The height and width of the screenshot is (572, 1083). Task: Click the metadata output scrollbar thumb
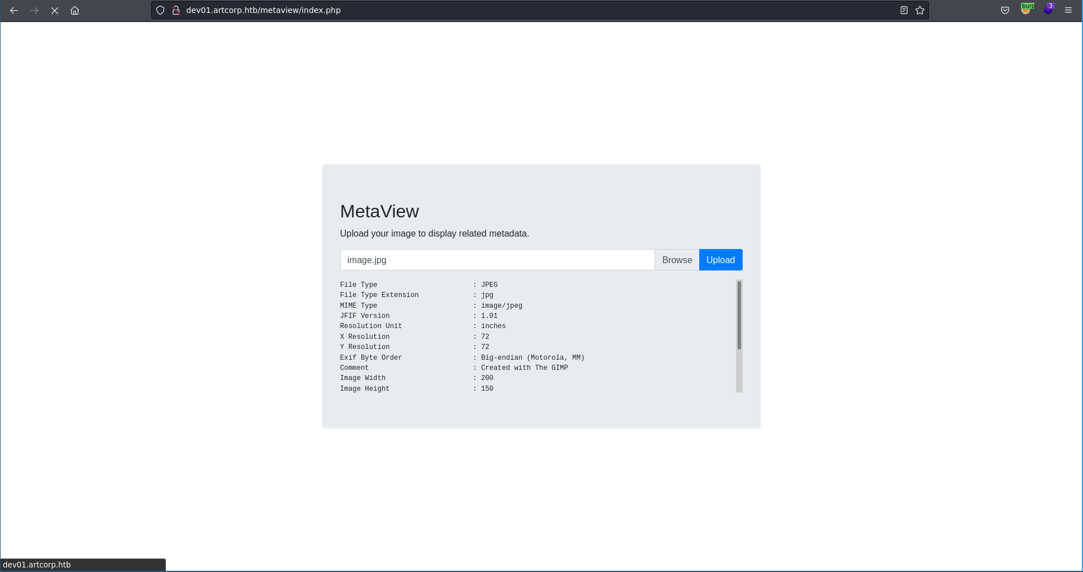739,315
